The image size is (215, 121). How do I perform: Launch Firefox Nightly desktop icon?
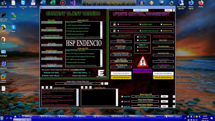191,4
